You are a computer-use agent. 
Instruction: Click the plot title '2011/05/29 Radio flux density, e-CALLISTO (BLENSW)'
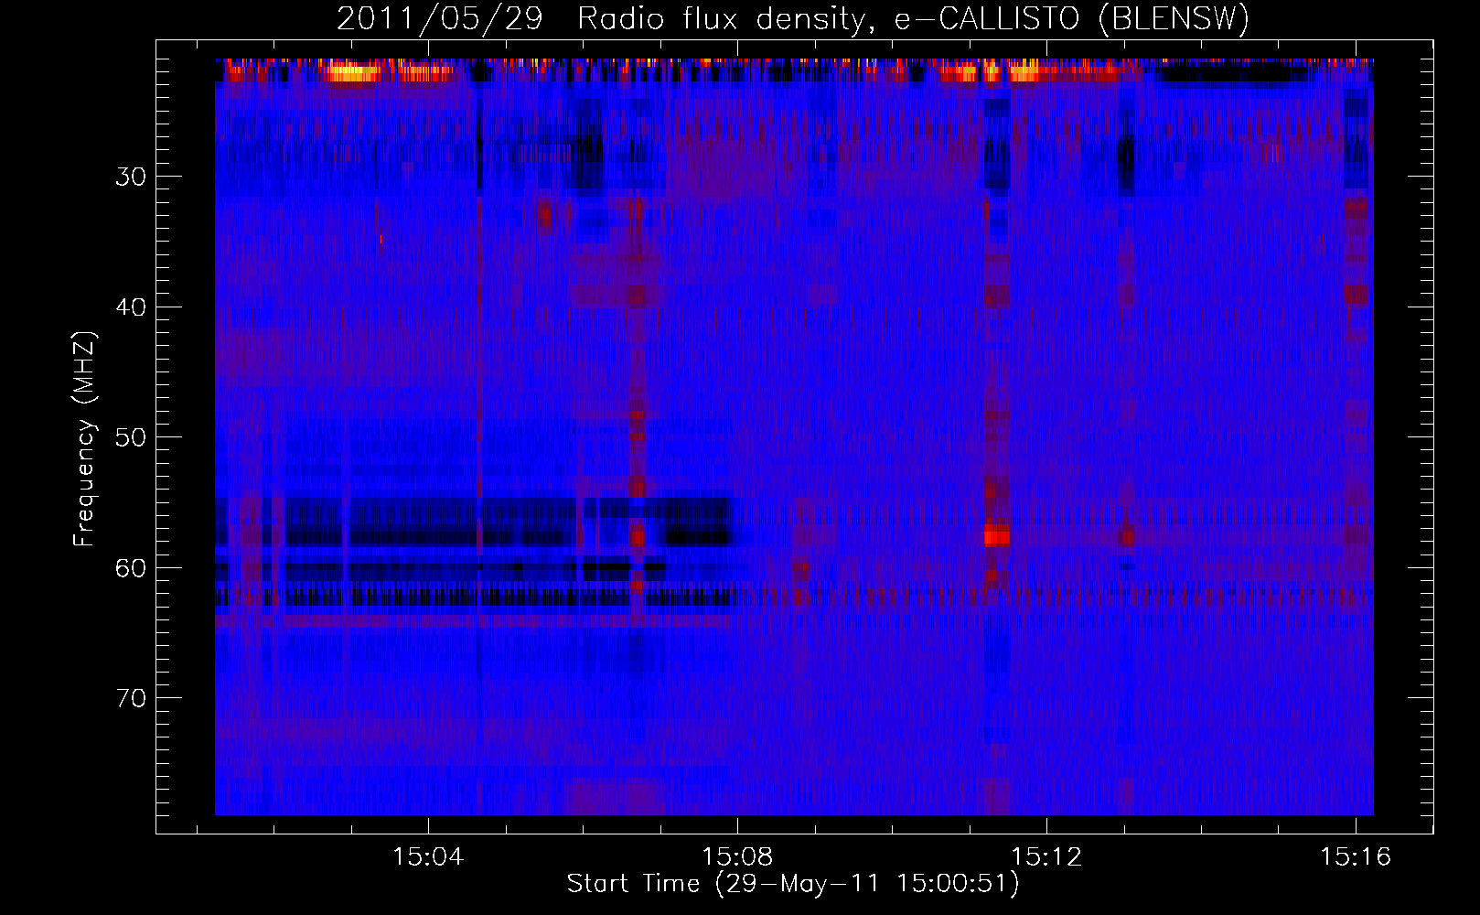pos(793,19)
